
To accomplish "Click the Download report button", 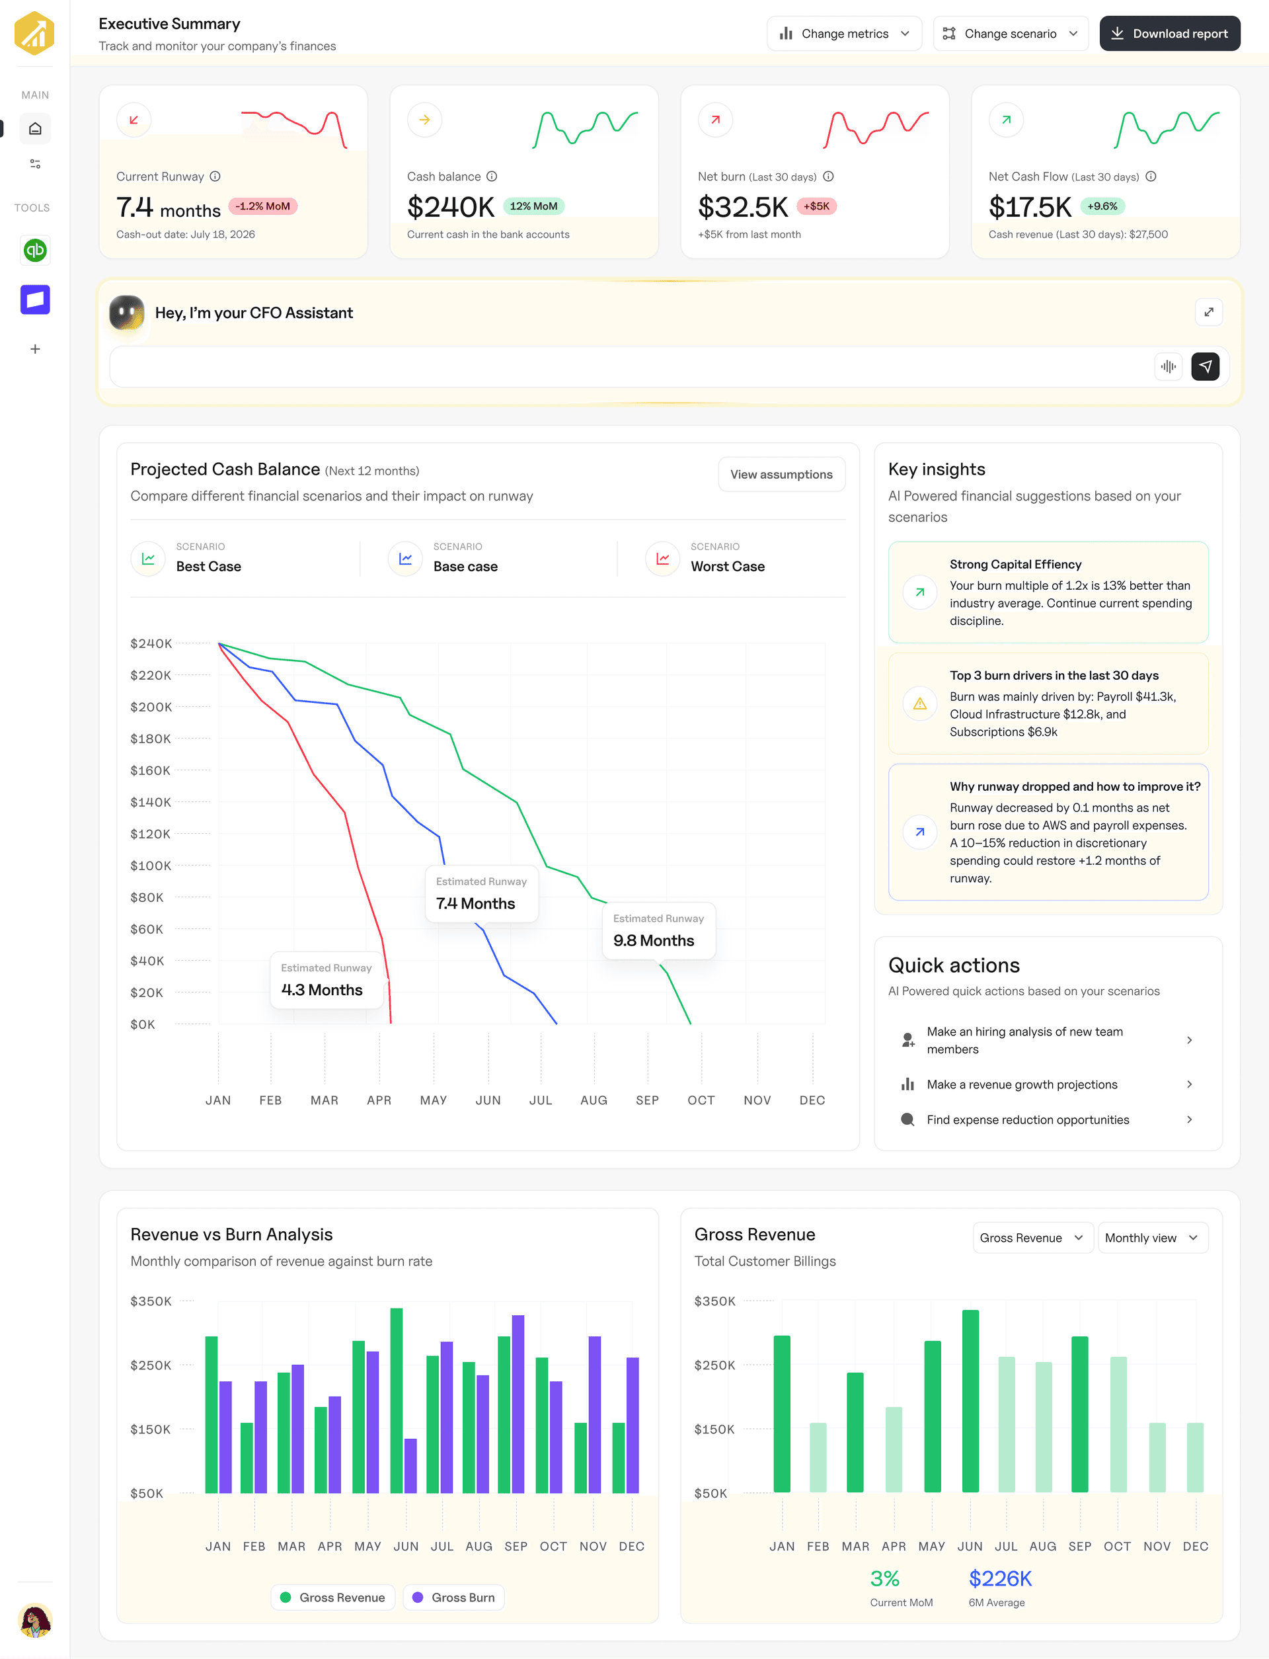I will click(x=1169, y=33).
